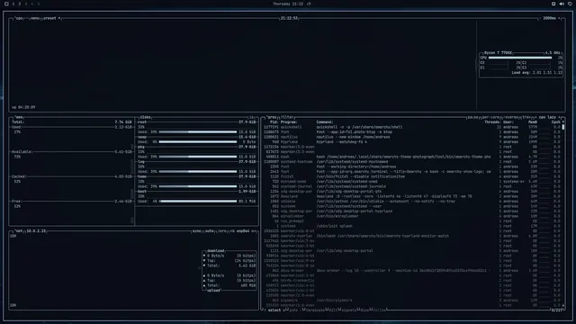Toggle the io mode in disks panel
This screenshot has width=576, height=324.
coord(252,117)
